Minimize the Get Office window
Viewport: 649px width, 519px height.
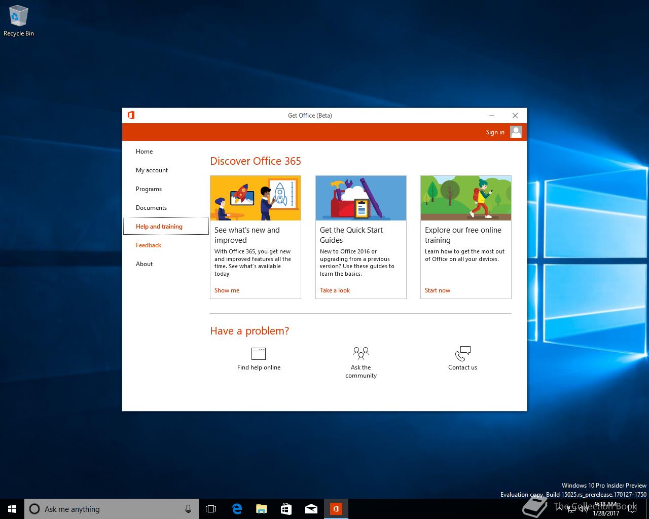(x=492, y=116)
